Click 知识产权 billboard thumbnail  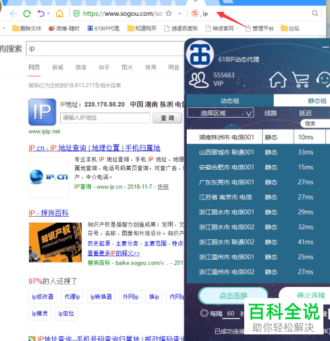click(x=55, y=243)
